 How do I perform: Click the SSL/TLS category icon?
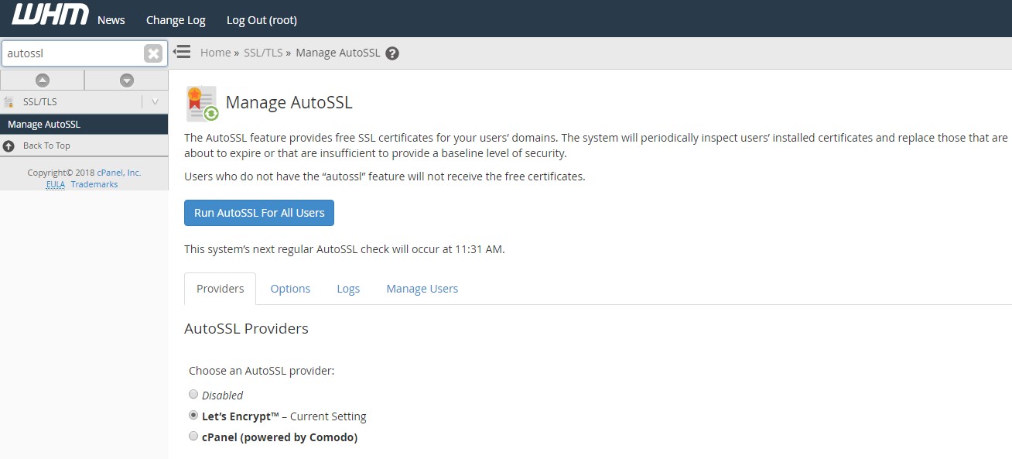[9, 102]
